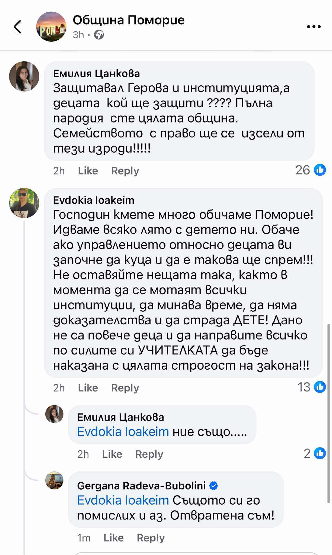The width and height of the screenshot is (332, 555).
Task: Open Gergana Radeva-Bubolini's small profile picture
Action: [x=54, y=480]
